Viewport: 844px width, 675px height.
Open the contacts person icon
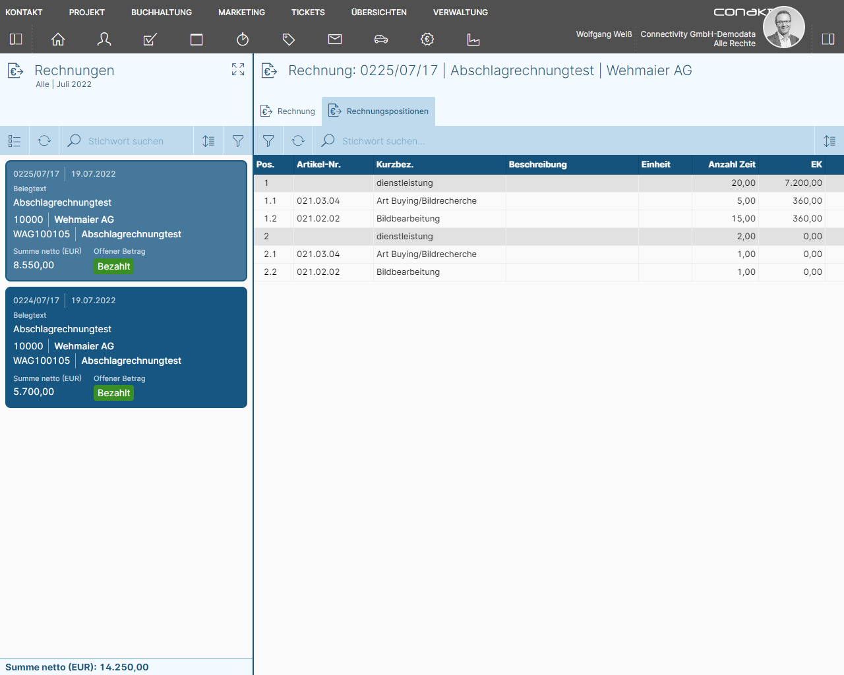click(x=104, y=40)
